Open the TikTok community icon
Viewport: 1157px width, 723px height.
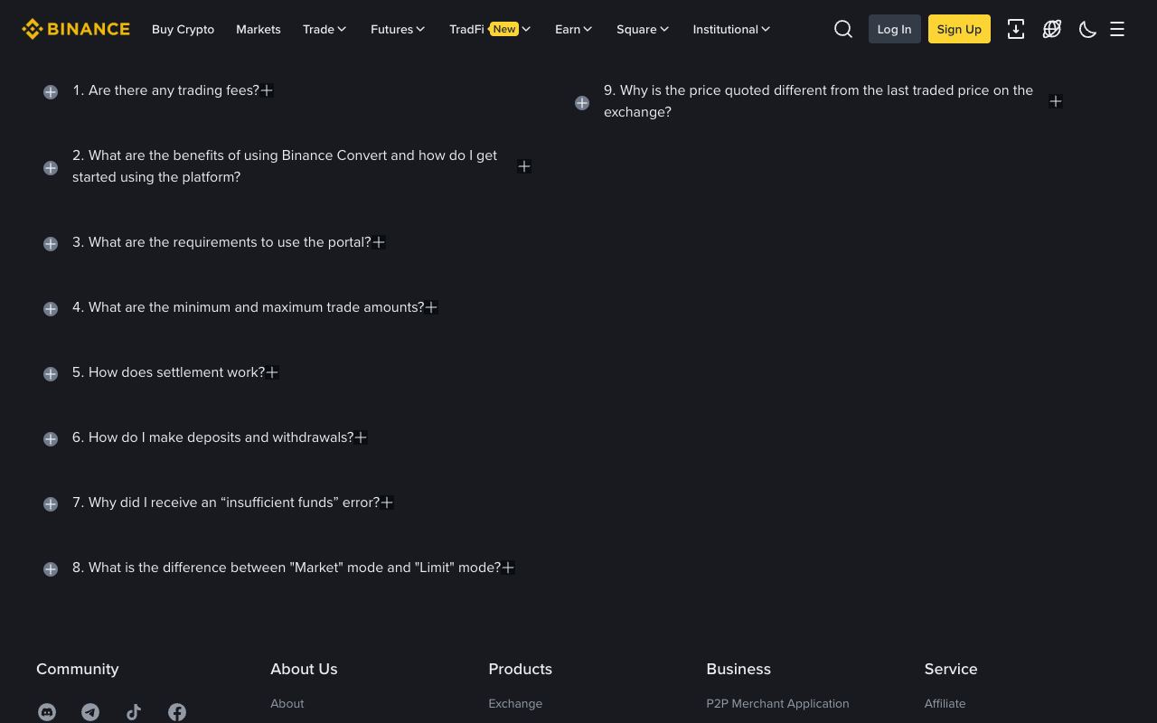[134, 712]
